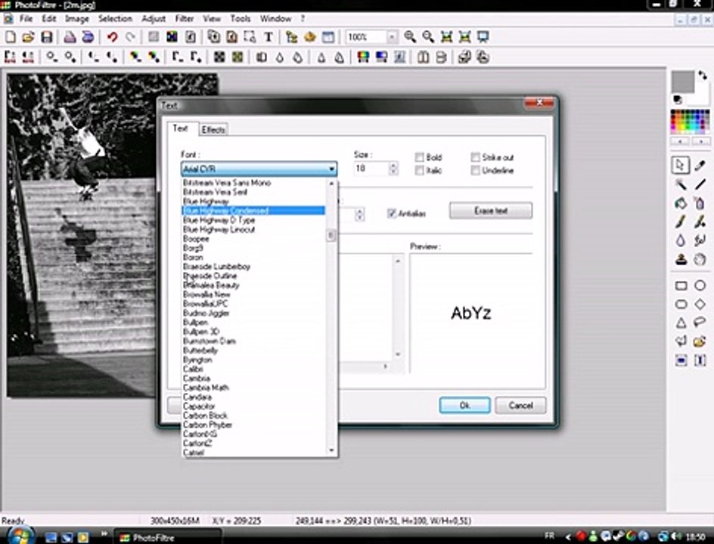Save the image with floppy disk icon
The image size is (714, 544).
(46, 37)
